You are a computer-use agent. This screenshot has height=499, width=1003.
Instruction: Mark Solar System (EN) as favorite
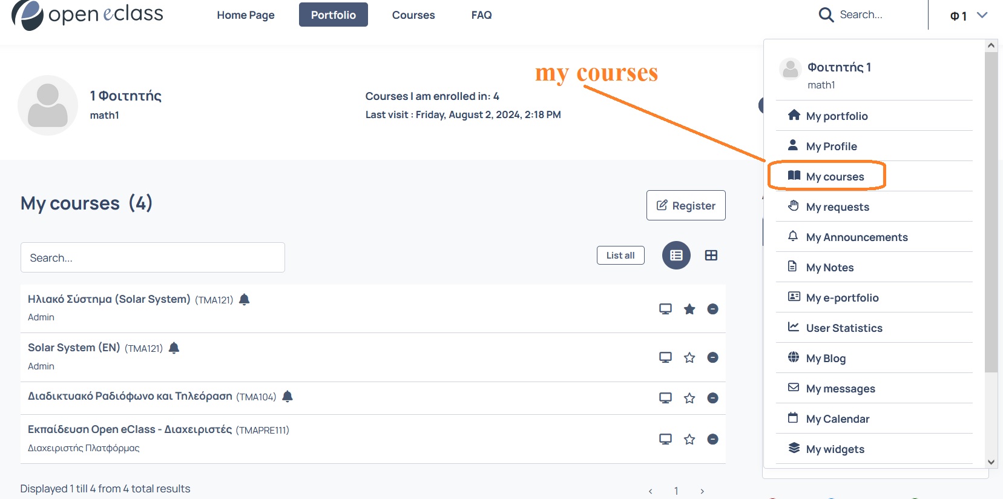689,358
